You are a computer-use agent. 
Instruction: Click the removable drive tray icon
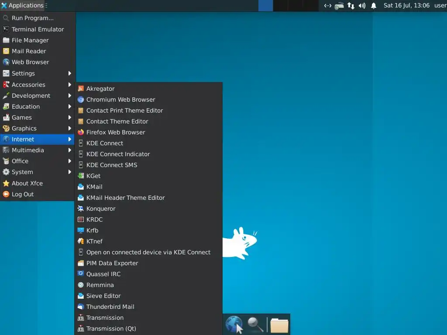(x=339, y=6)
